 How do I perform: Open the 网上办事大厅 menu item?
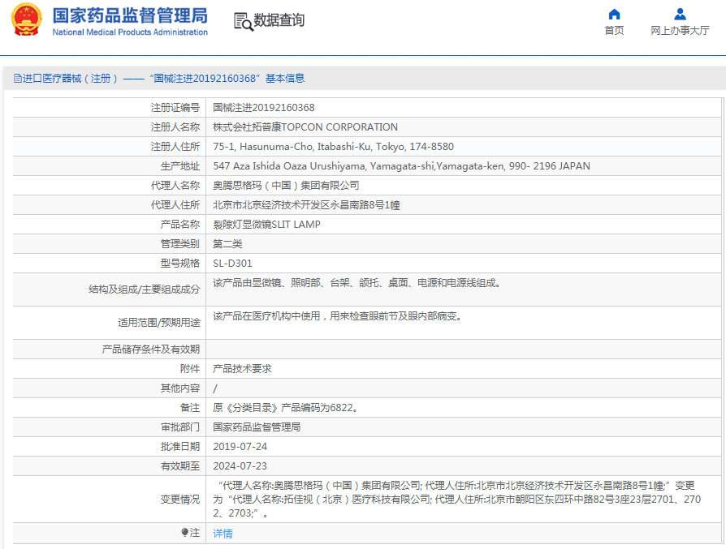tap(680, 31)
